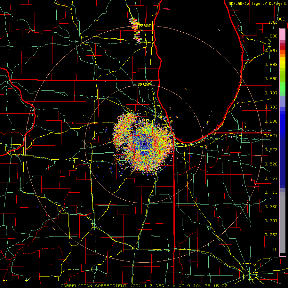
Task: Click the 15:27 timestamp
Action: click(220, 286)
